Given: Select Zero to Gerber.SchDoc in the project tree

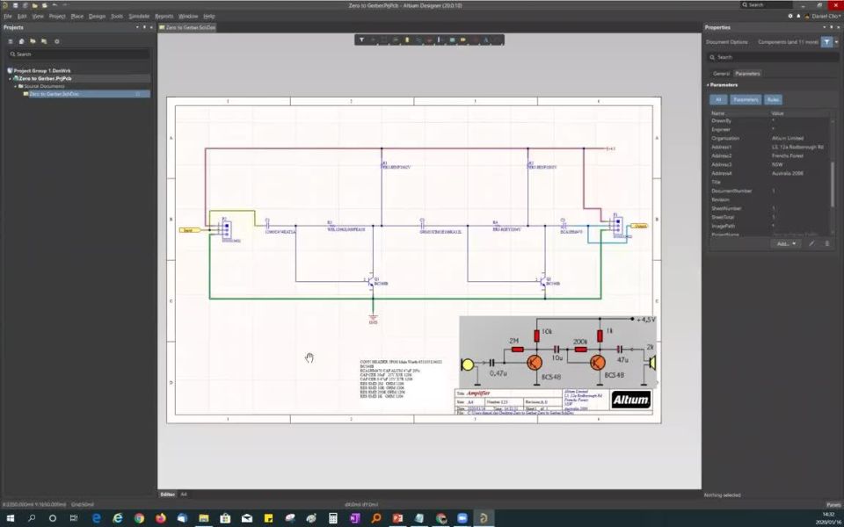Looking at the screenshot, I should pyautogui.click(x=53, y=94).
